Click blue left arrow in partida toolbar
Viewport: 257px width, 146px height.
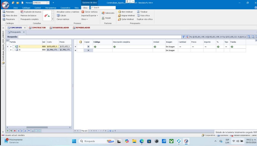pyautogui.click(x=18, y=131)
